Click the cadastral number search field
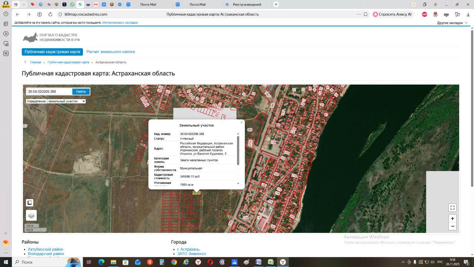Image resolution: width=474 pixels, height=267 pixels. [x=49, y=92]
